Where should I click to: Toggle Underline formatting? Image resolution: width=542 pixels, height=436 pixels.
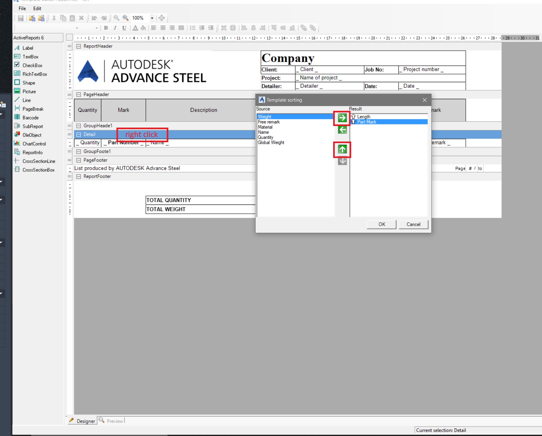pyautogui.click(x=124, y=28)
